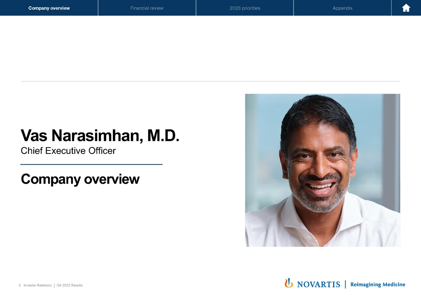The image size is (421, 298).
Task: Click the home icon in the navigation bar
Action: point(406,8)
